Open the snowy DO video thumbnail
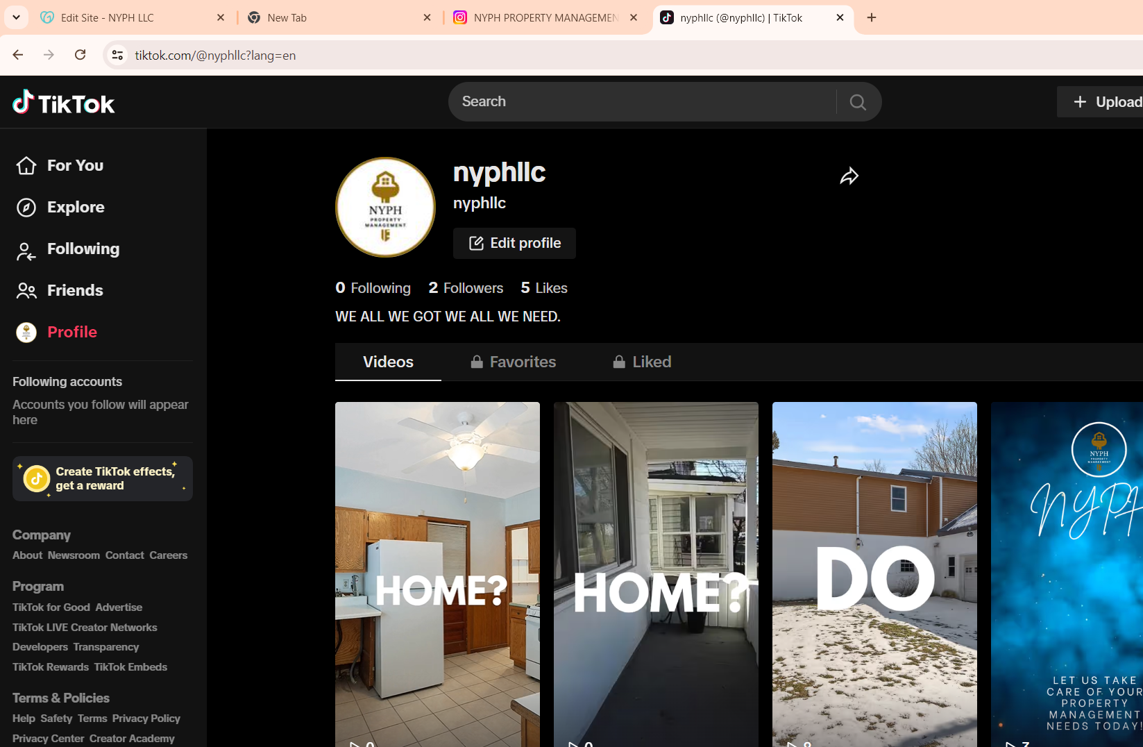 tap(874, 574)
